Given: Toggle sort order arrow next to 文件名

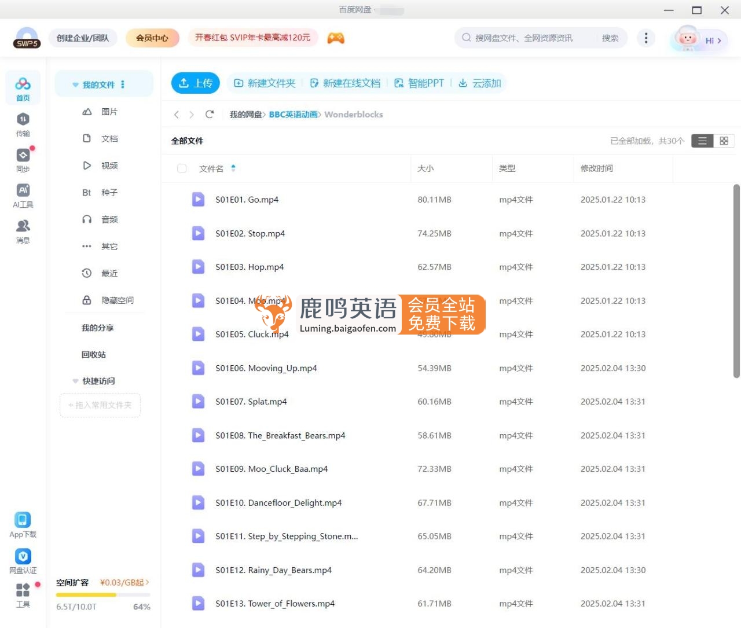Looking at the screenshot, I should click(233, 168).
